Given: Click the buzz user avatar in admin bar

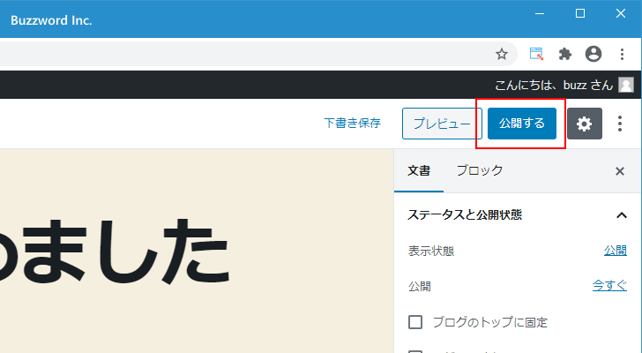Looking at the screenshot, I should [625, 85].
